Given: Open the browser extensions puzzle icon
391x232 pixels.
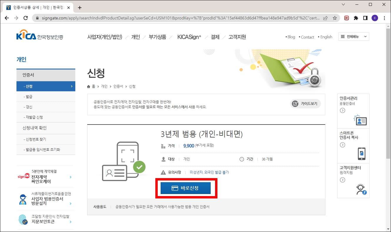Looking at the screenshot, I should [356, 18].
